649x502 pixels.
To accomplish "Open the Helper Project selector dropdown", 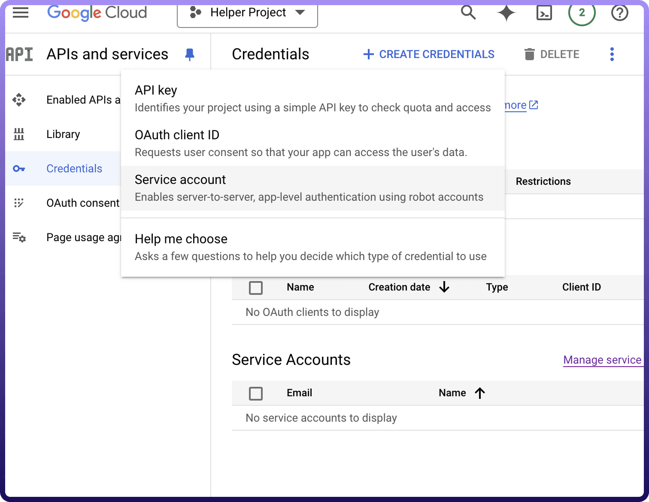I will [x=248, y=14].
